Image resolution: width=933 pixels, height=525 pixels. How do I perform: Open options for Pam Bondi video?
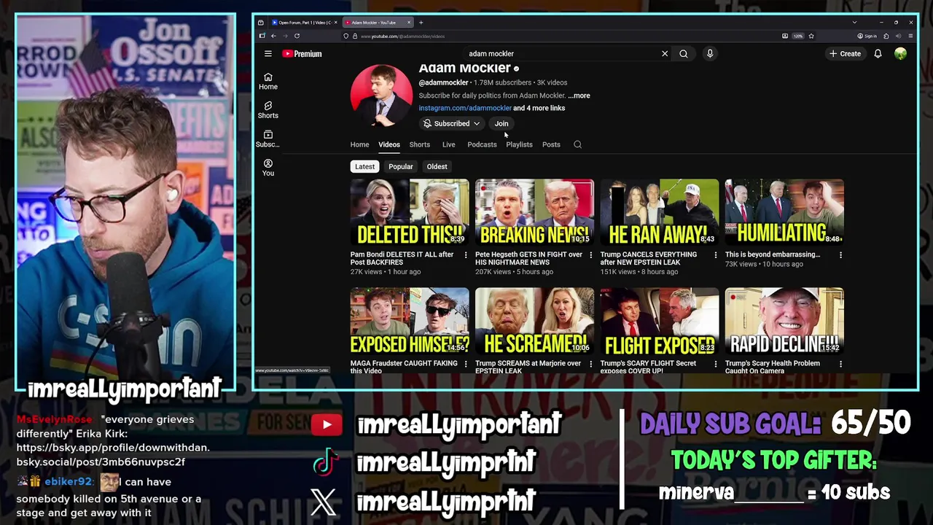(466, 255)
